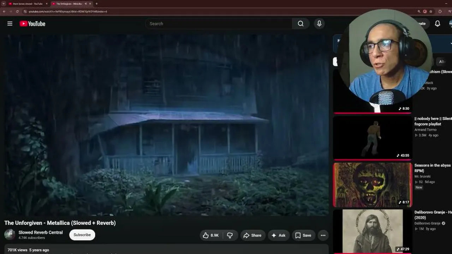Mute audio on The Unforgiven tab
Viewport: 452px width, 254px height.
(86, 4)
